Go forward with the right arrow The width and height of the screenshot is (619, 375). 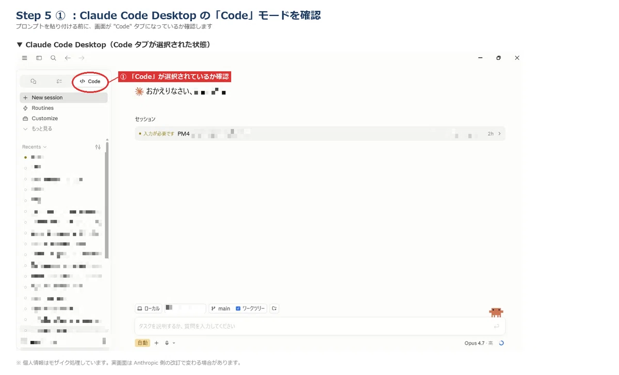click(82, 58)
